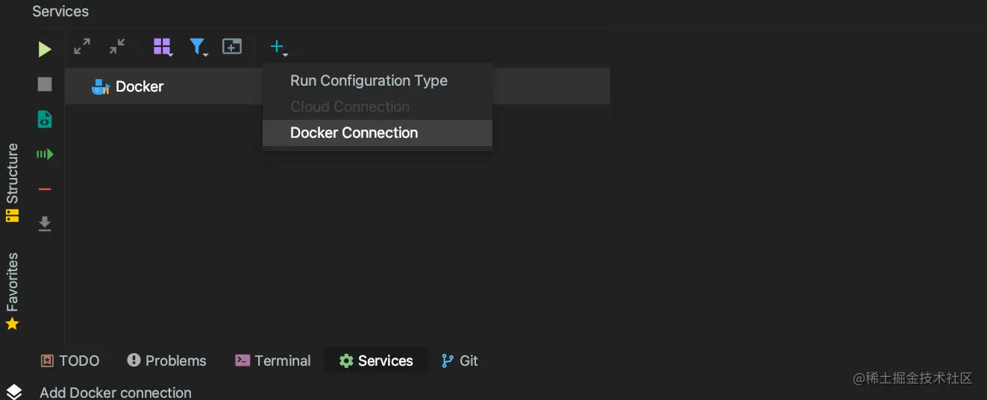Click the plus Add Service dropdown
The height and width of the screenshot is (400, 987).
tap(278, 48)
